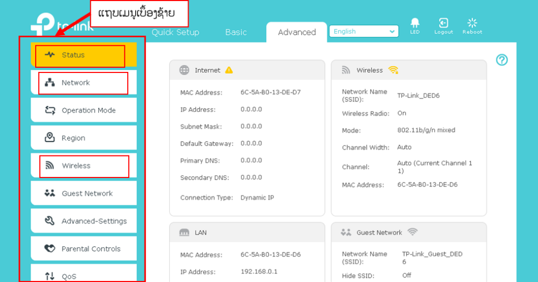Click the LED bell icon
538x282 pixels.
point(415,23)
